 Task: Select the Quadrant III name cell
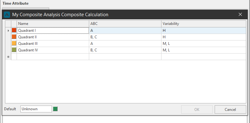pyautogui.click(x=53, y=44)
